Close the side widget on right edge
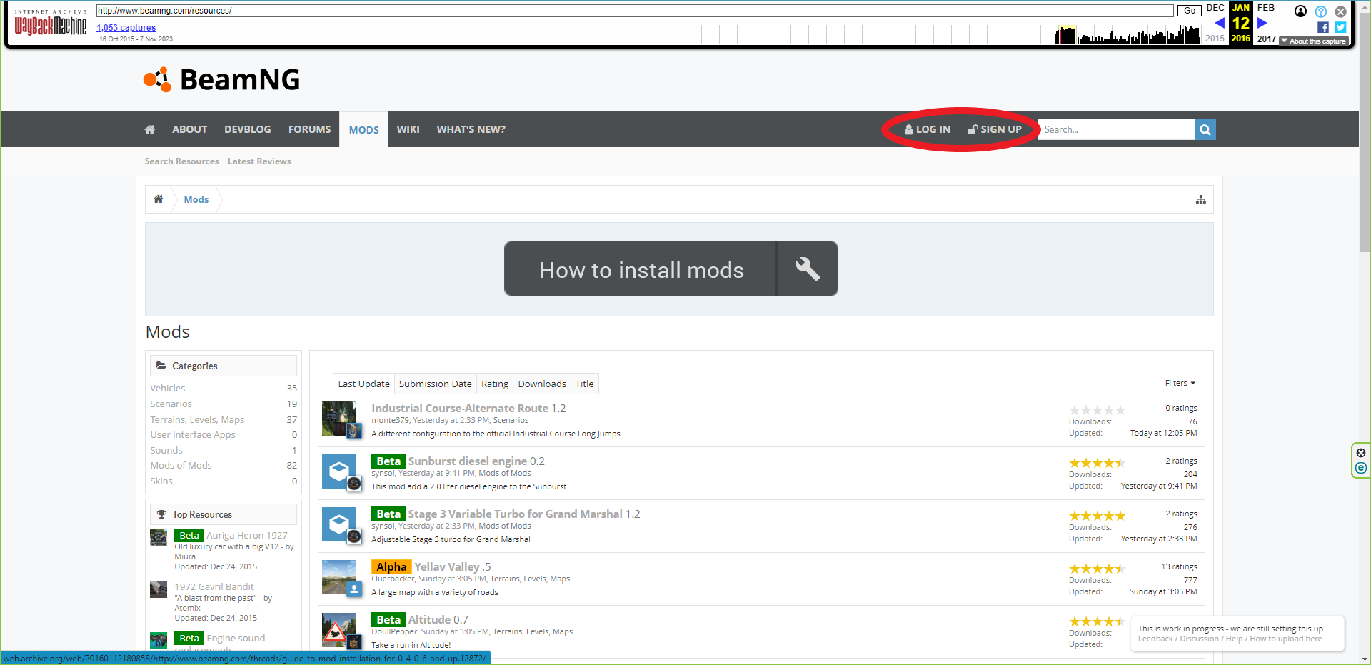Image resolution: width=1371 pixels, height=665 pixels. point(1361,453)
